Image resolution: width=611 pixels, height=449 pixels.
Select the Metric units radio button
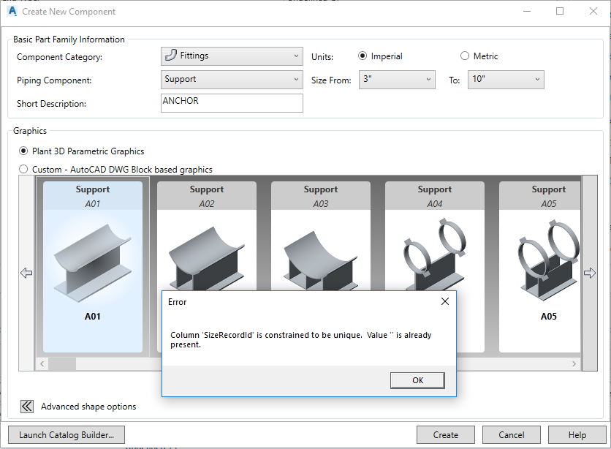click(x=464, y=55)
